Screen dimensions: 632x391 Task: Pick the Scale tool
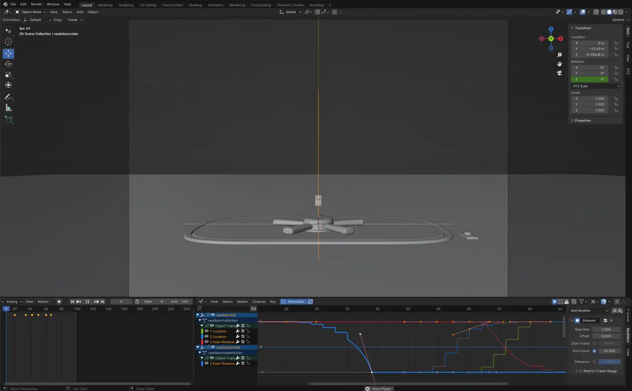pos(8,75)
